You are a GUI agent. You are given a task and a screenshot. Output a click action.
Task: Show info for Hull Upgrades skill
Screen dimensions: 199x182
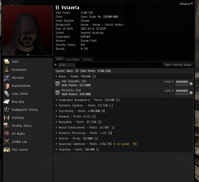[191, 84]
